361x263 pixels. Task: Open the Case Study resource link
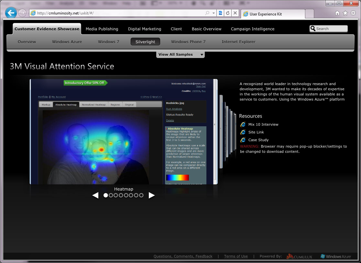tap(258, 140)
